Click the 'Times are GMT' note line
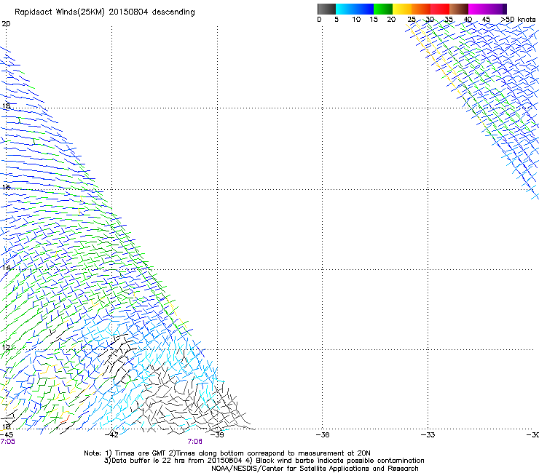This screenshot has width=539, height=473. coord(227,453)
